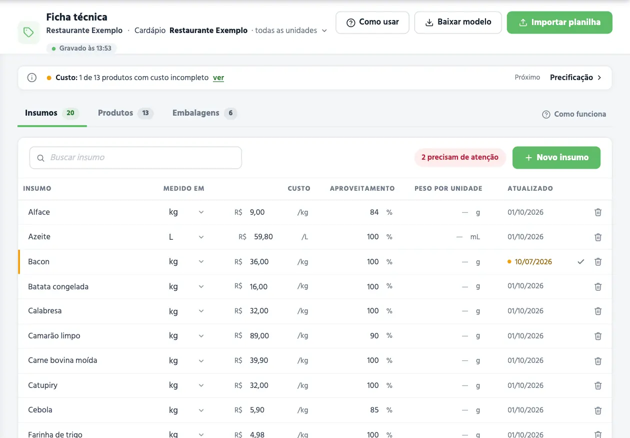Viewport: 630px width, 438px height.
Task: Open the Bacon unit selector
Action: [x=186, y=262]
